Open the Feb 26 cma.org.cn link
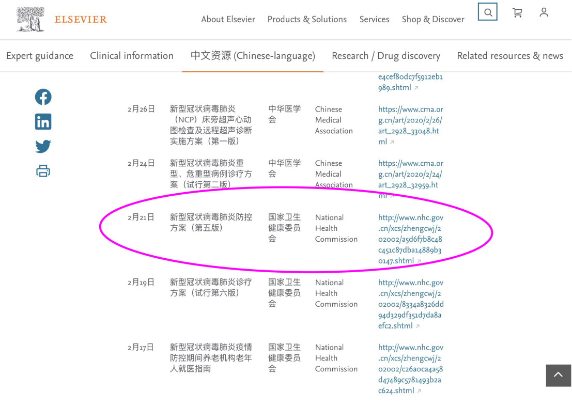 point(410,126)
